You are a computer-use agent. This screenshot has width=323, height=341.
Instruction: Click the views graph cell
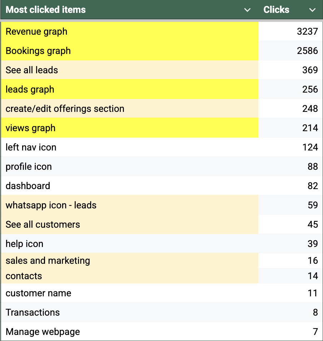(x=31, y=128)
